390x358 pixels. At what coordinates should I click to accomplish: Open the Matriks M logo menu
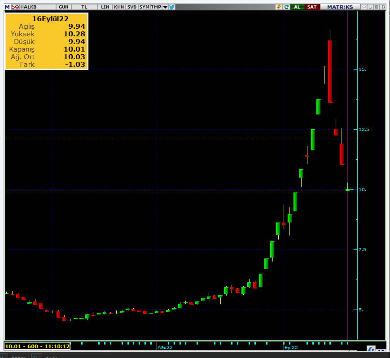pos(7,7)
